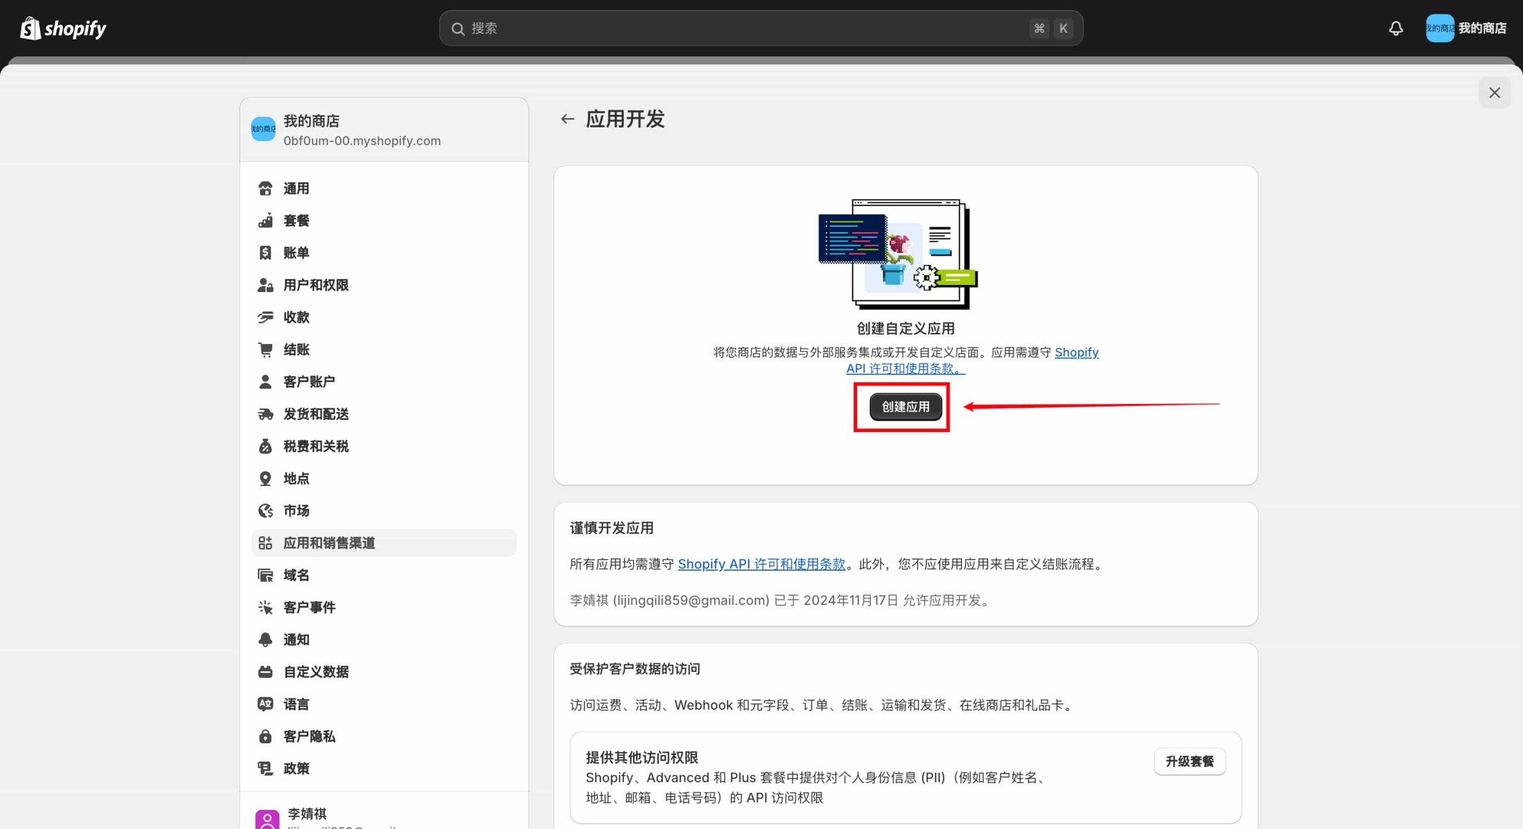Click the 结账 shopping cart icon
The image size is (1523, 829).
(x=265, y=349)
